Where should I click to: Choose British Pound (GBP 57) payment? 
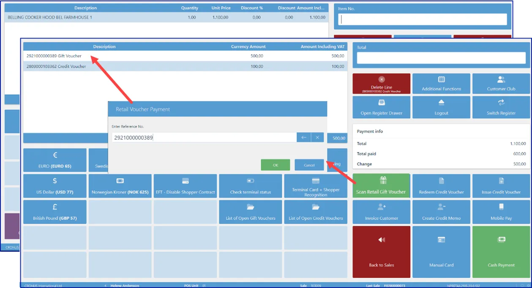pos(55,212)
